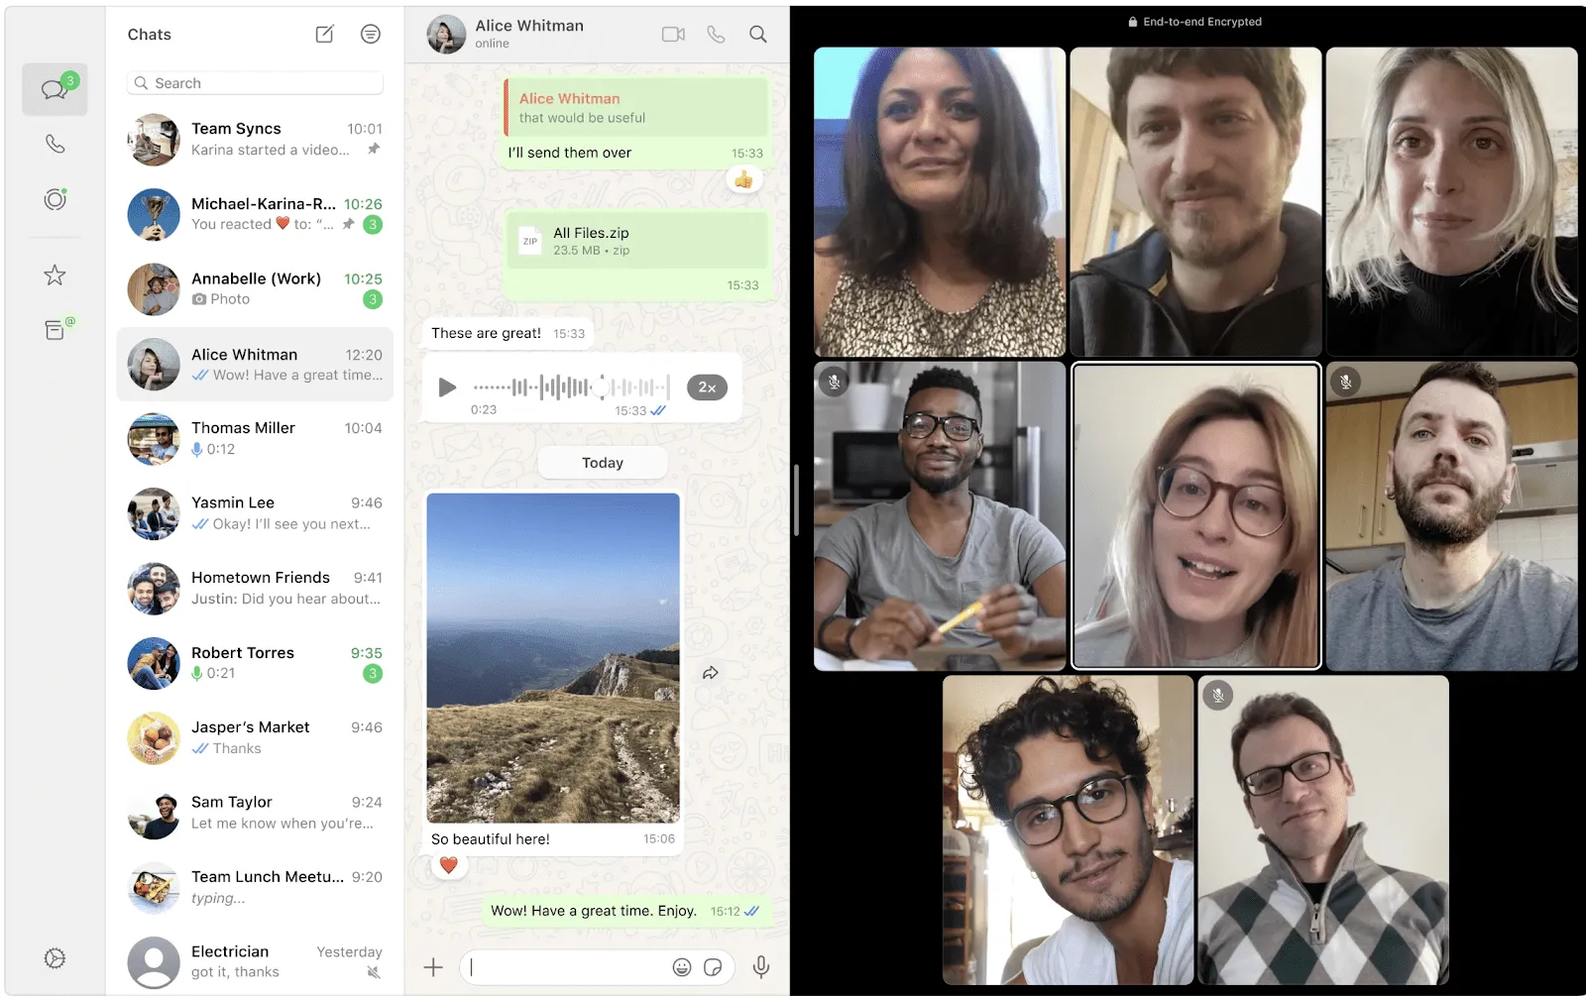Select the muted man with glasses top-row tile
Image resolution: width=1586 pixels, height=996 pixels.
[x=940, y=516]
